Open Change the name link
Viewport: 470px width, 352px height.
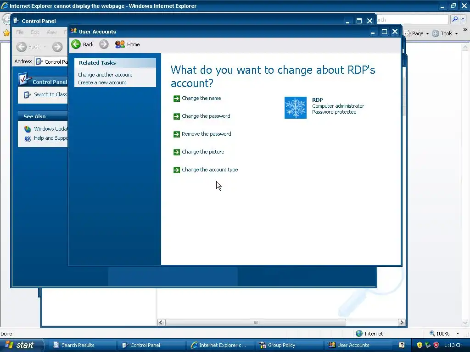[201, 98]
